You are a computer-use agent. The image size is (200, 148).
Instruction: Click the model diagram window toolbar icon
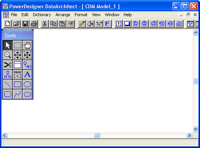pos(190,24)
